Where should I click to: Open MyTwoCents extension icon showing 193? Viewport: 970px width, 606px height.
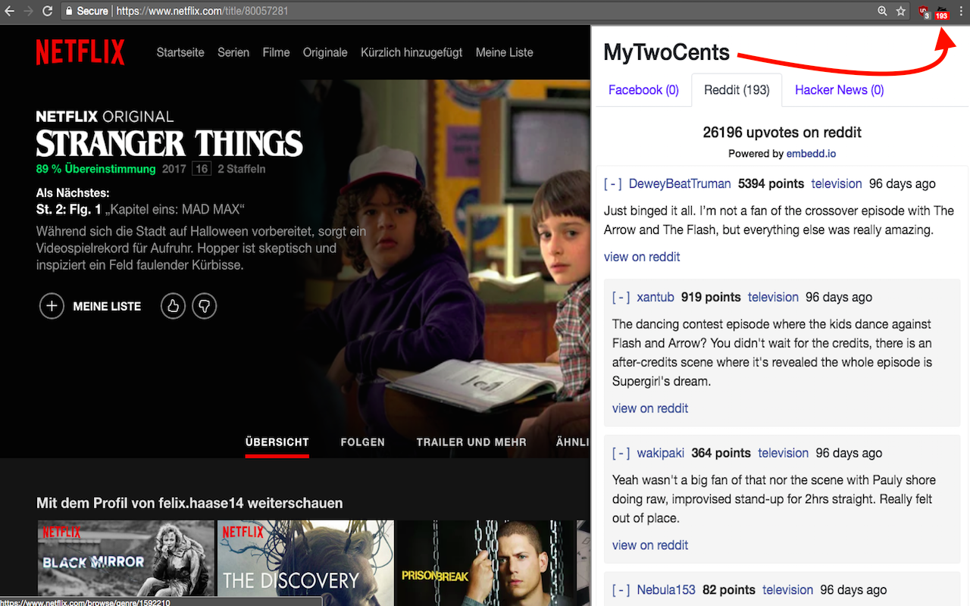tap(942, 11)
